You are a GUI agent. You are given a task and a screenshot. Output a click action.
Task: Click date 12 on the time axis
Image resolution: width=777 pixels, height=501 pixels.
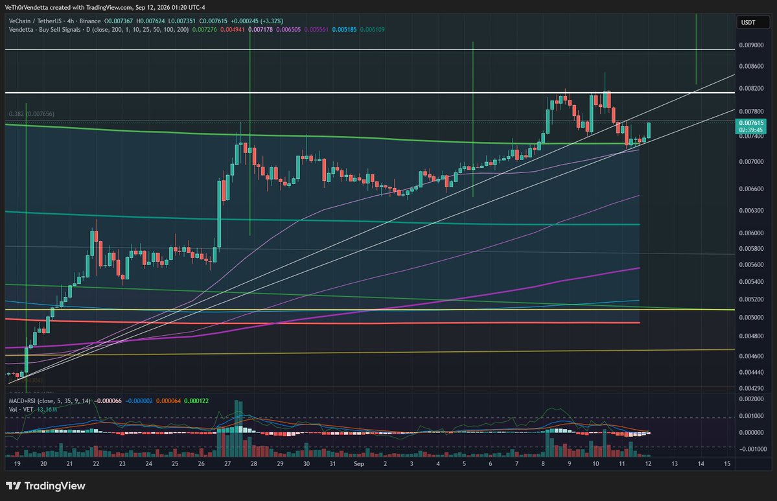(648, 464)
